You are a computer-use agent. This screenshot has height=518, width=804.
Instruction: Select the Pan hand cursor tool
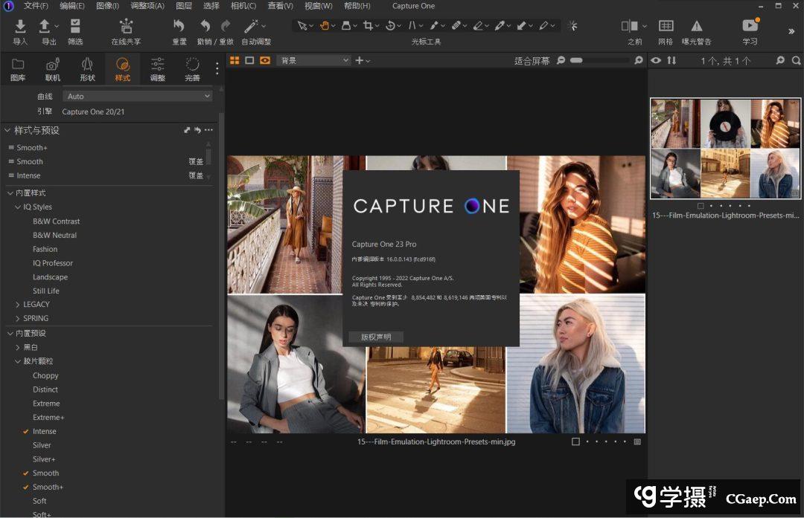coord(325,25)
